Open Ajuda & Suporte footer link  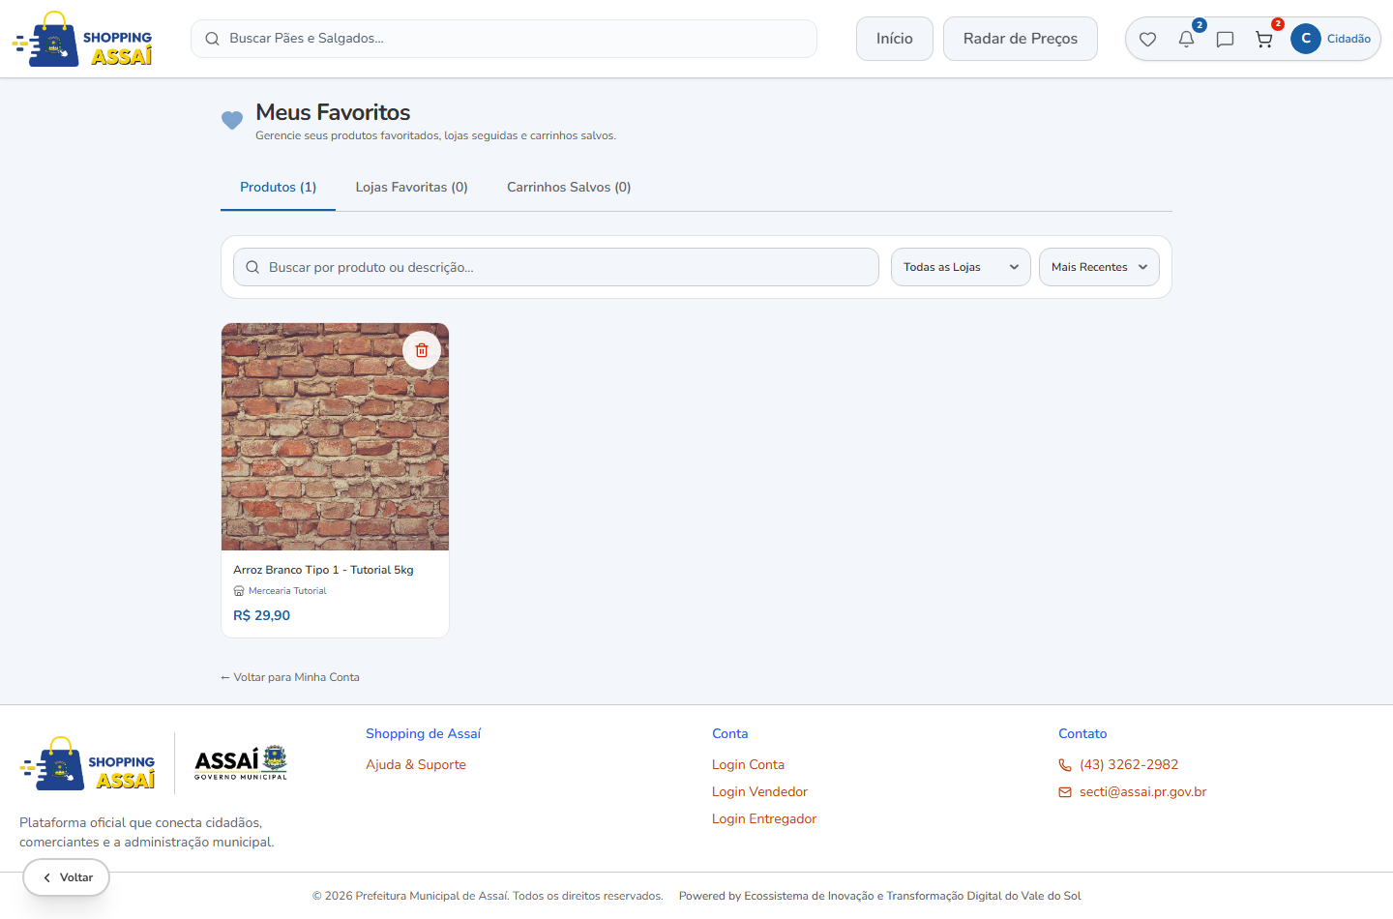[416, 764]
